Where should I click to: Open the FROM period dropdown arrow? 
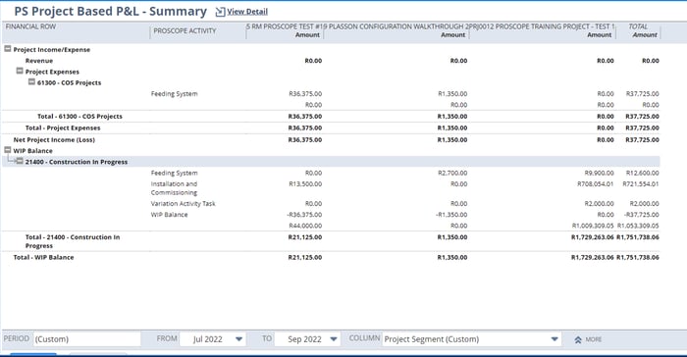[238, 339]
